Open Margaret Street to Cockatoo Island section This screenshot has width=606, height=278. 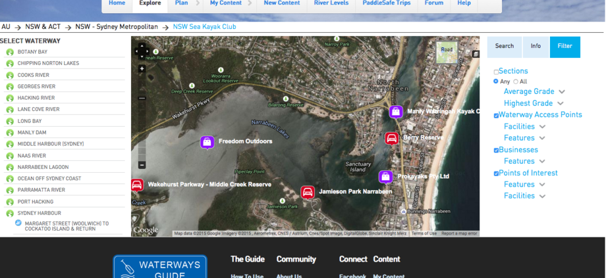[x=67, y=226]
